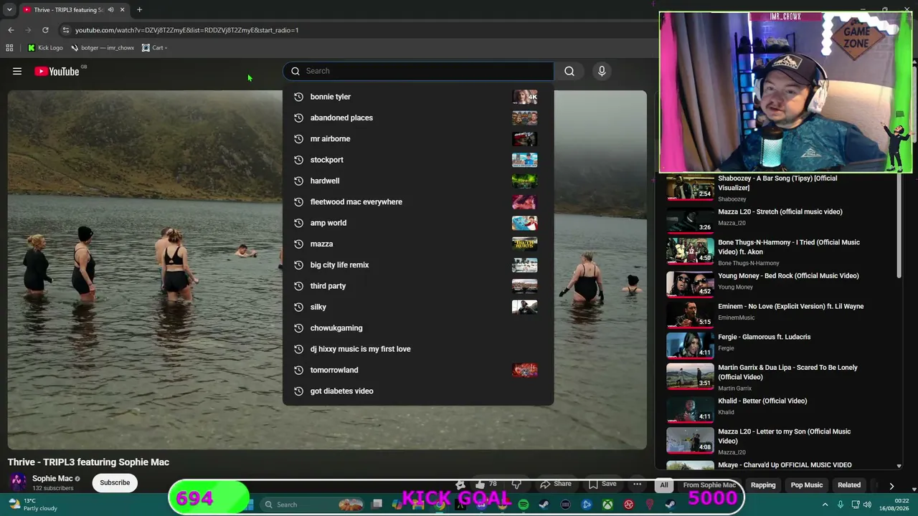Open the browser apps grid
918x516 pixels.
pos(9,48)
